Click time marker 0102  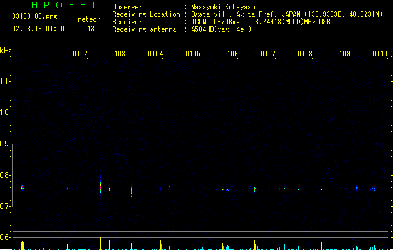(80, 54)
